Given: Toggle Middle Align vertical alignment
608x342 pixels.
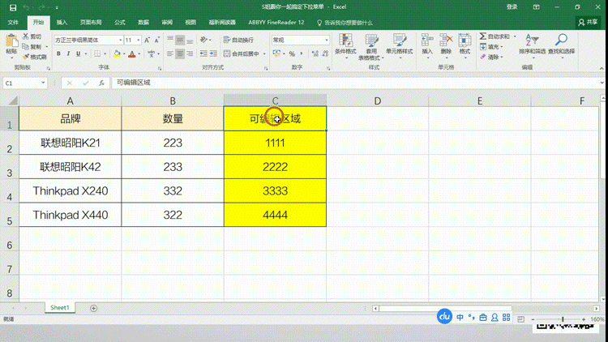Looking at the screenshot, I should pos(180,40).
